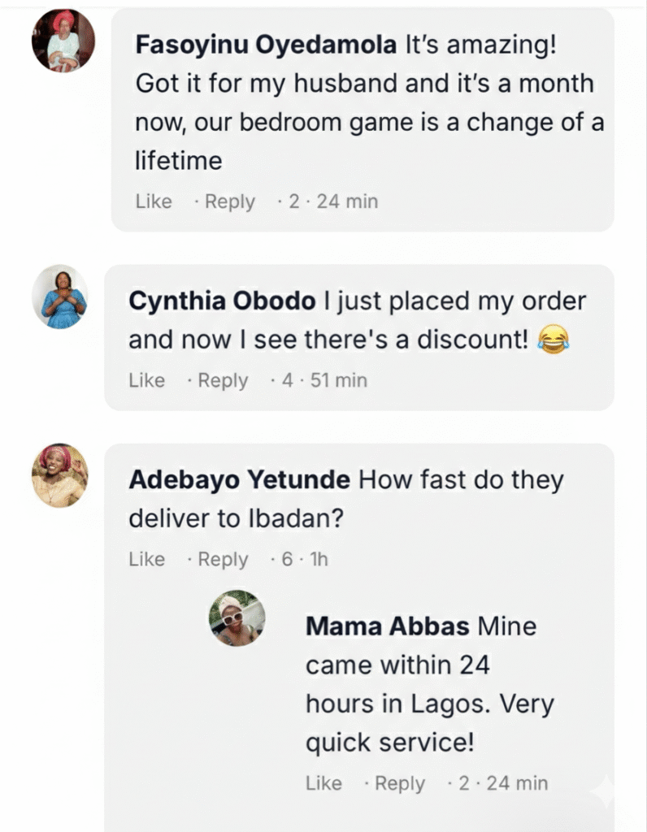Click the laughing emoji in Cynthia's comment
Viewport: 647px width, 832px height.
click(x=553, y=341)
